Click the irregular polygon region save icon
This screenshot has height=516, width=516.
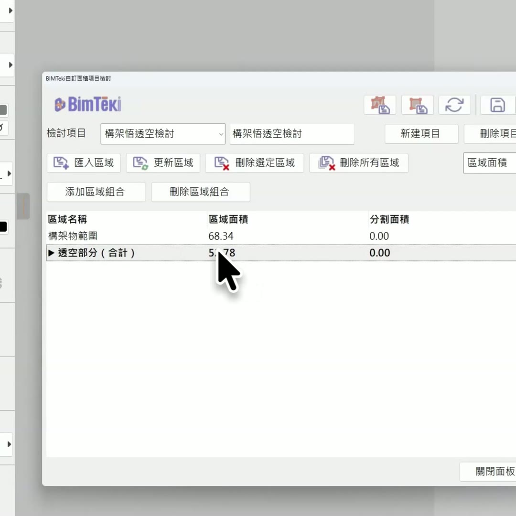pos(380,105)
